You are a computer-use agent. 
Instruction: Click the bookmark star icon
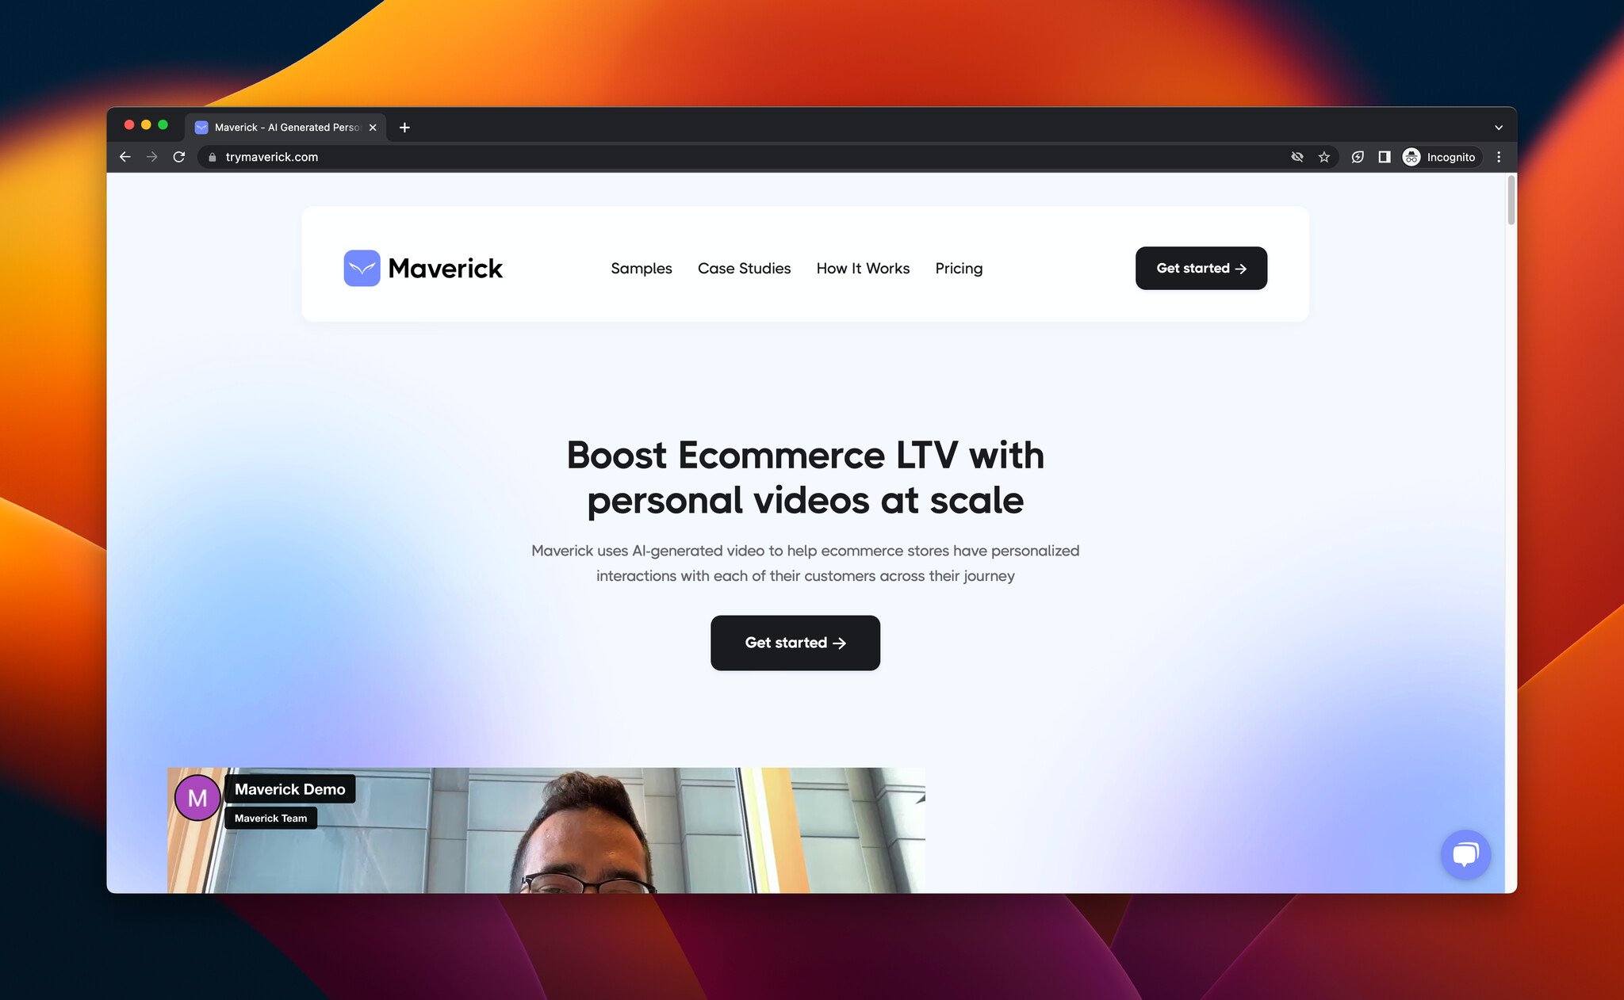pyautogui.click(x=1323, y=156)
